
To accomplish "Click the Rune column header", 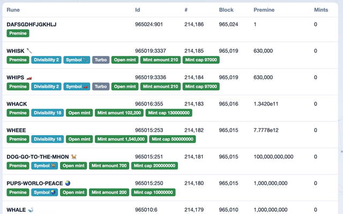I will pyautogui.click(x=13, y=10).
